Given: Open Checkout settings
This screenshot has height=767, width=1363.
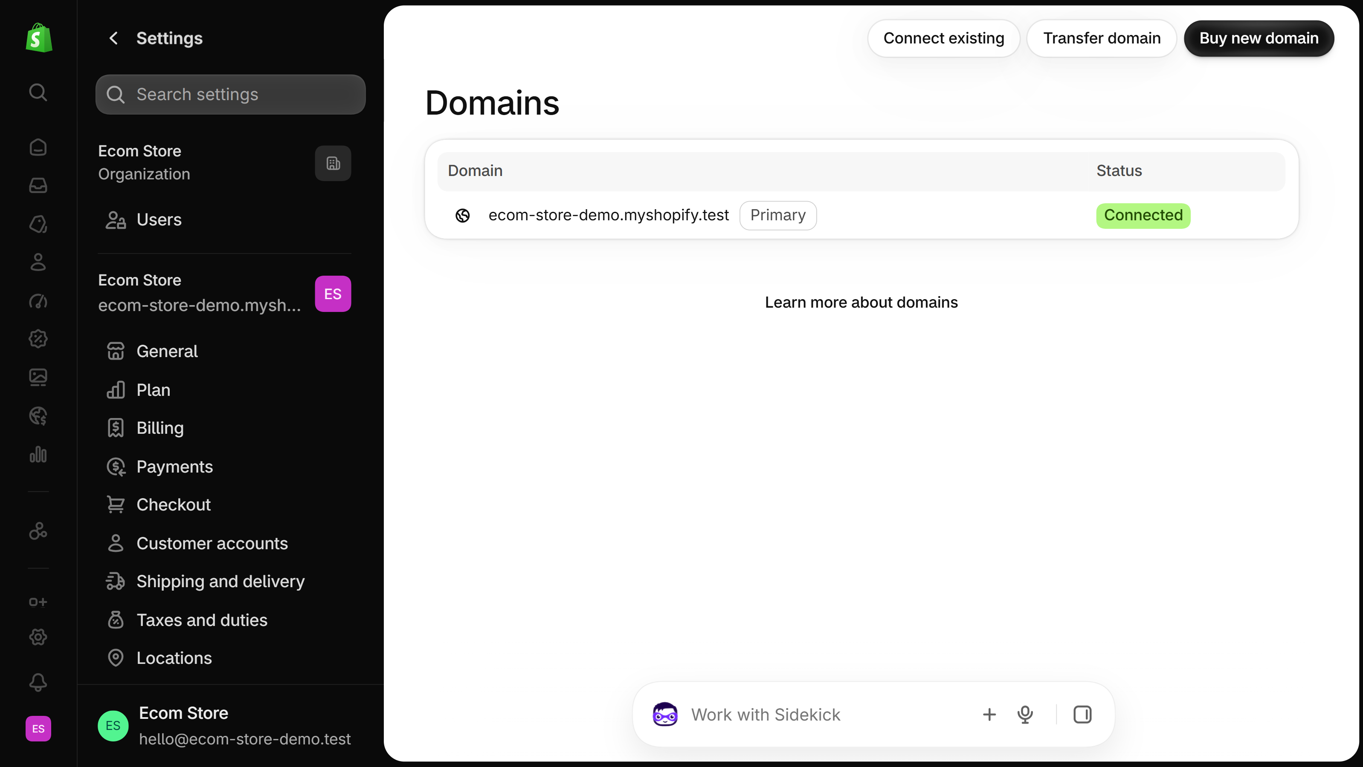Looking at the screenshot, I should click(x=224, y=505).
